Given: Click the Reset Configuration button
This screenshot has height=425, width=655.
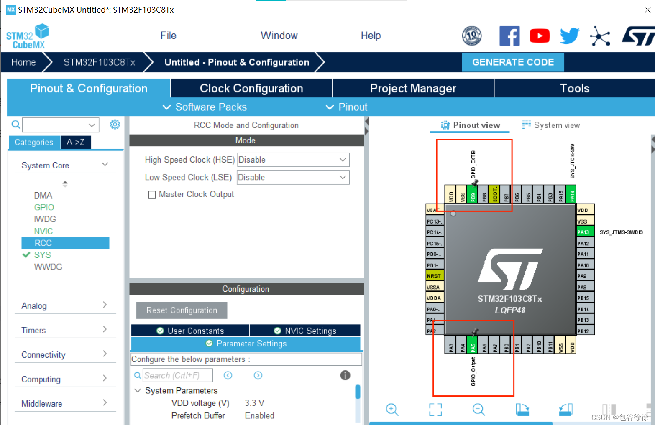Looking at the screenshot, I should tap(182, 310).
